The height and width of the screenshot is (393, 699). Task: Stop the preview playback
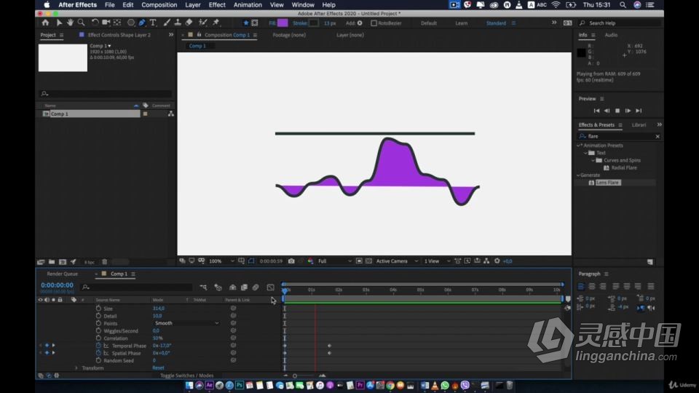(617, 111)
